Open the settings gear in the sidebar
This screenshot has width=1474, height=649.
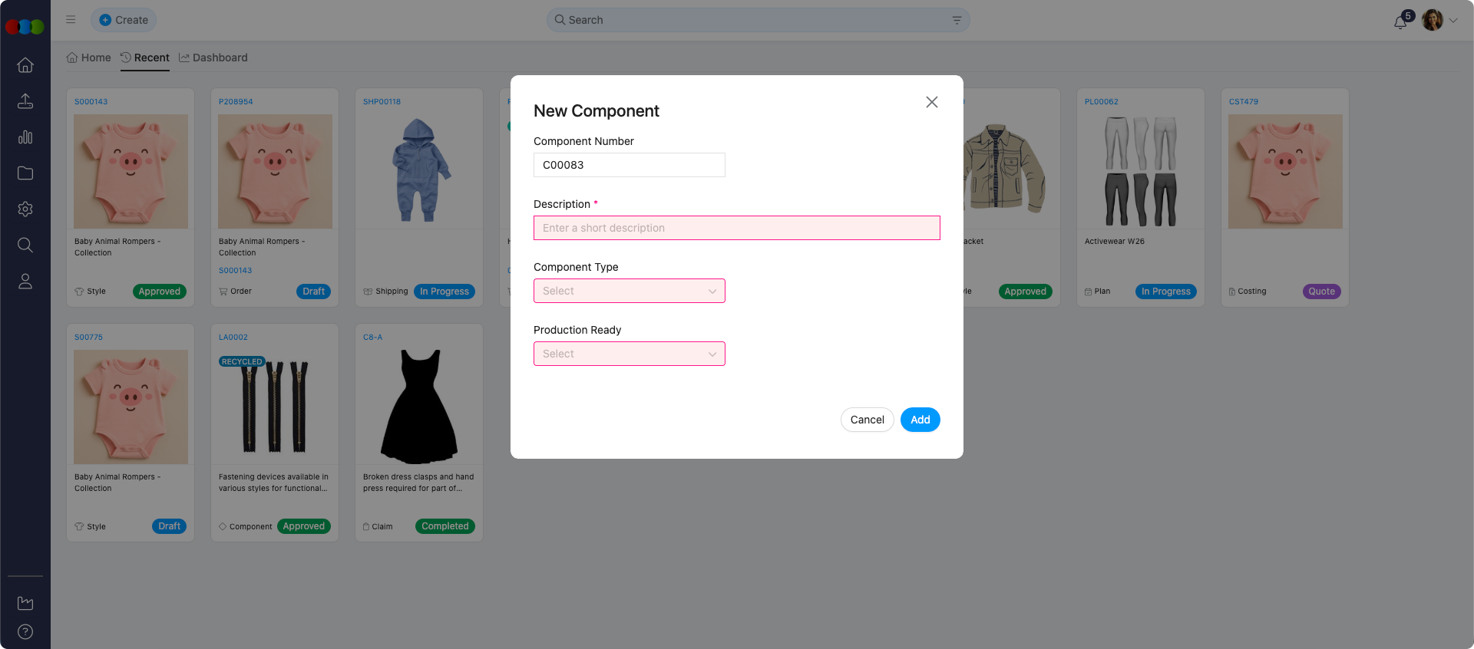coord(25,209)
